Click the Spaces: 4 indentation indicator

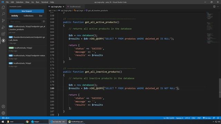[180, 118]
